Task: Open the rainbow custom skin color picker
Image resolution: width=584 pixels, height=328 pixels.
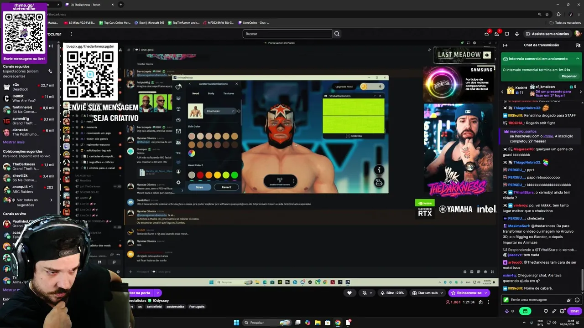Action: pos(192,154)
